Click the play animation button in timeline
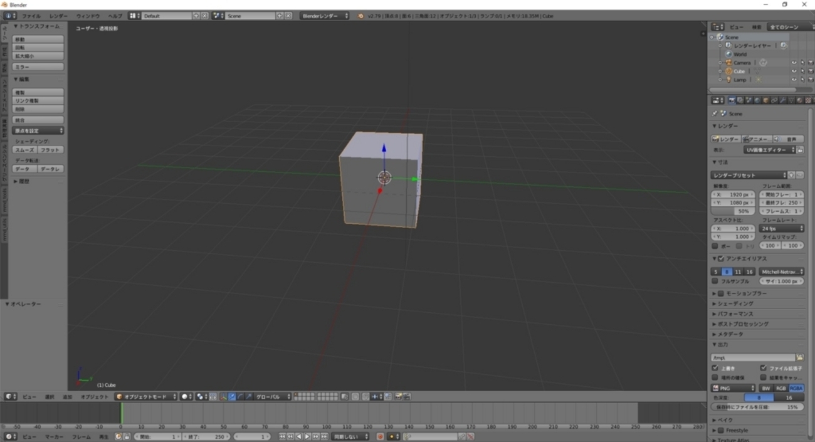 (x=307, y=436)
